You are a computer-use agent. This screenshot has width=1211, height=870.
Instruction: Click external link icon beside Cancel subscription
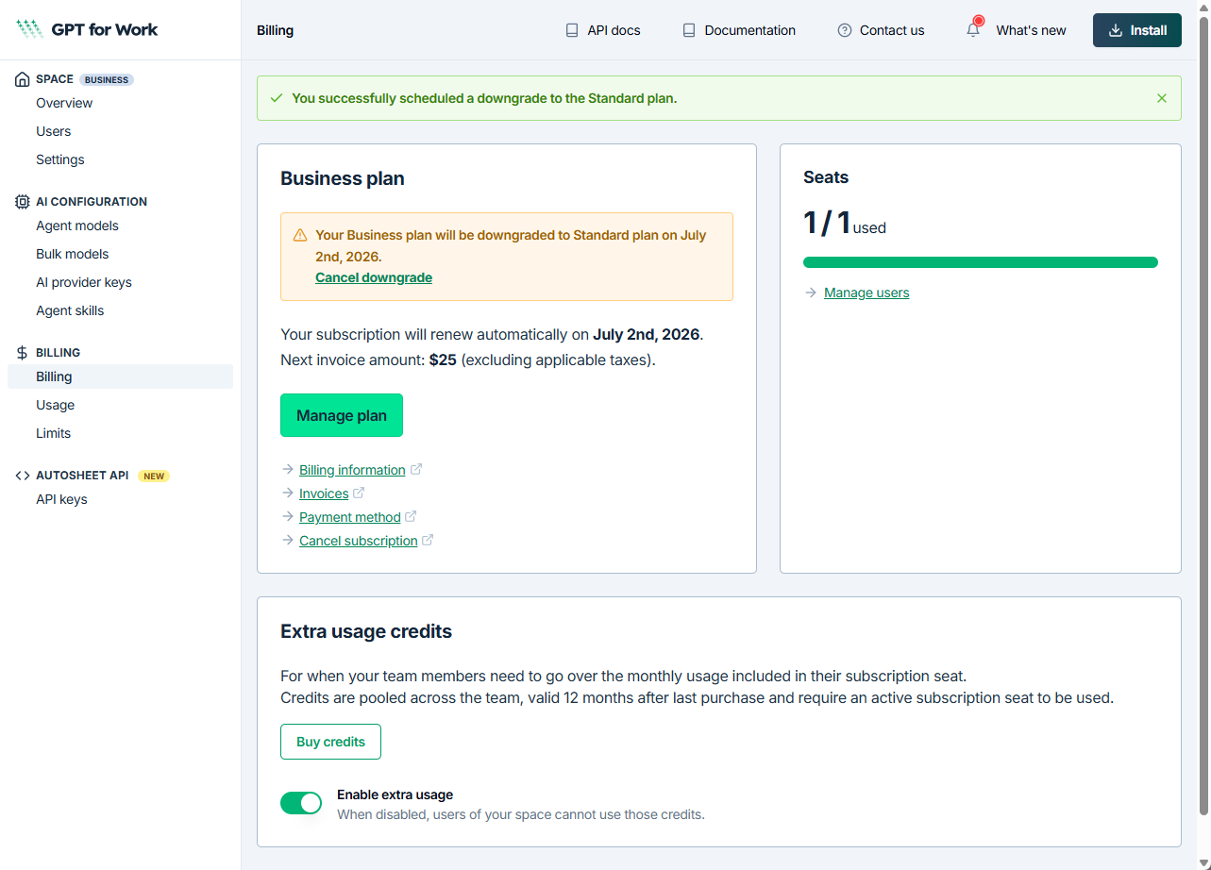[428, 540]
